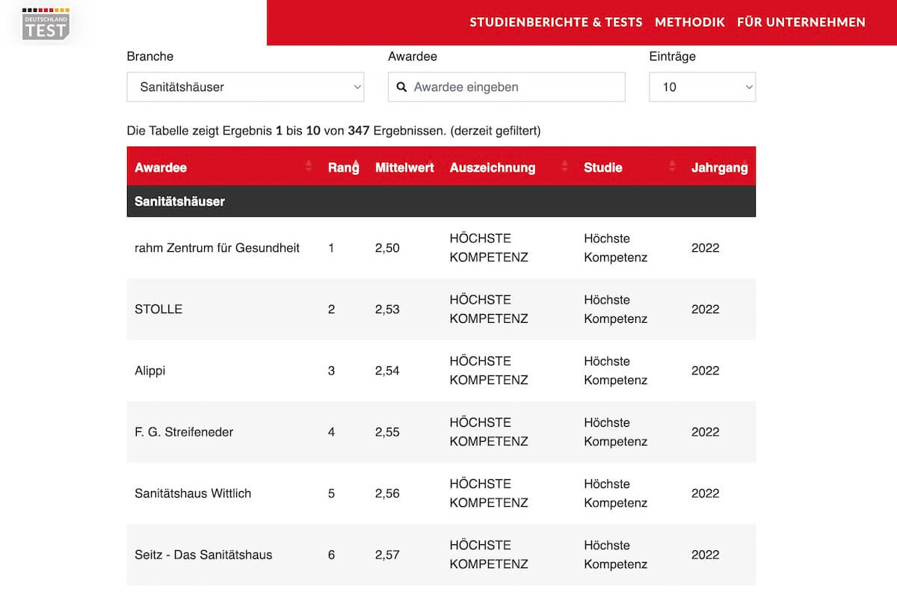Open Studienberichte & Tests menu
Image resolution: width=897 pixels, height=598 pixels.
555,22
